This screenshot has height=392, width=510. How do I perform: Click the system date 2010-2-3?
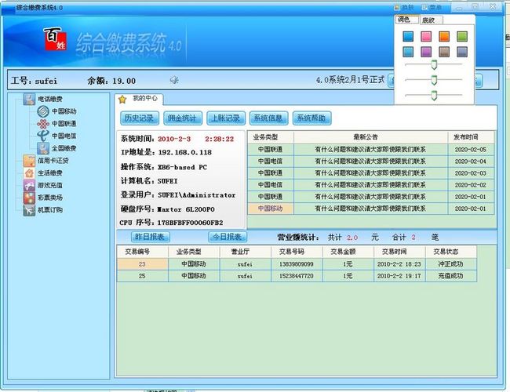tap(174, 139)
